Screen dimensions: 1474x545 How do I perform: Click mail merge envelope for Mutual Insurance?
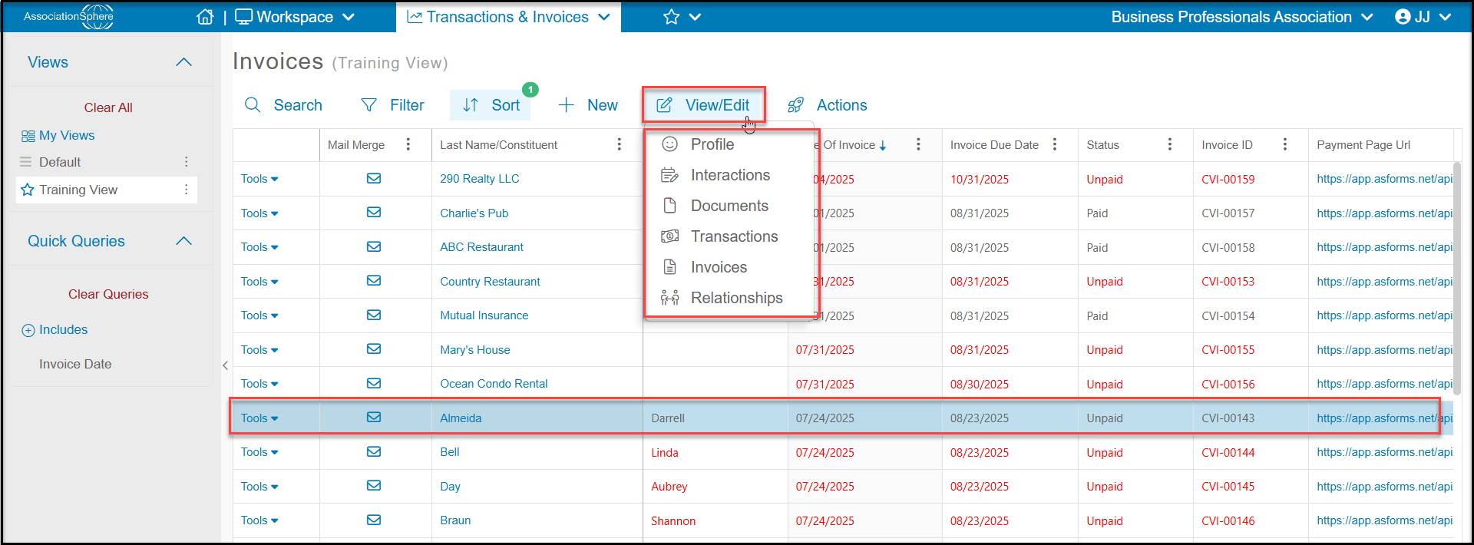(374, 315)
